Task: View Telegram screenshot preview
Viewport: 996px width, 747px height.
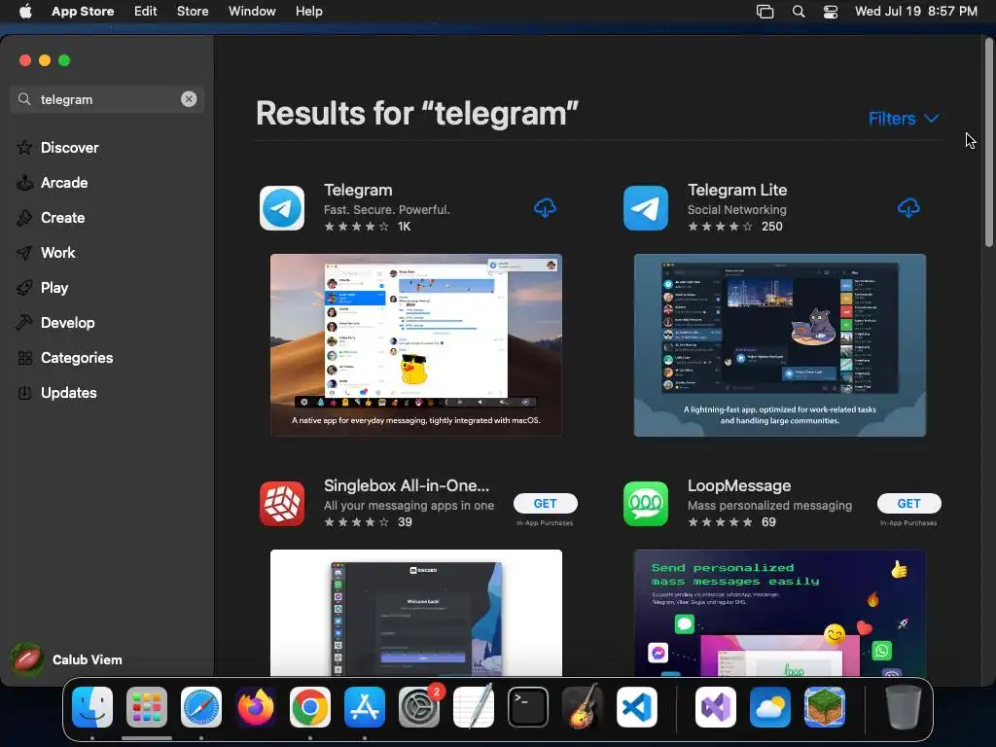Action: point(416,345)
